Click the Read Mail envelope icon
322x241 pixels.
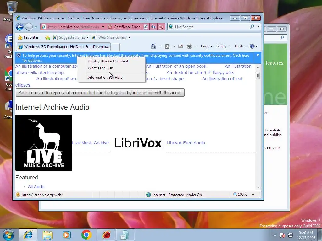[x=180, y=46]
